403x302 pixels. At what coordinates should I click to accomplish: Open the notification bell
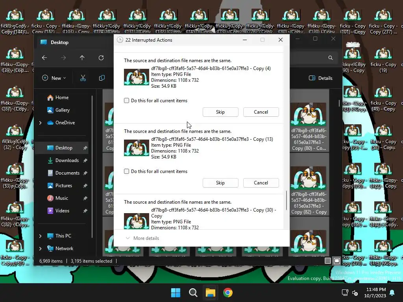pos(392,293)
